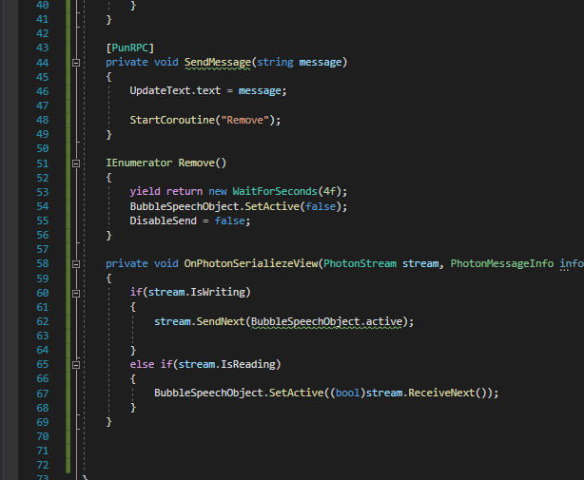Click PhotonStream type in the signature

[x=360, y=263]
